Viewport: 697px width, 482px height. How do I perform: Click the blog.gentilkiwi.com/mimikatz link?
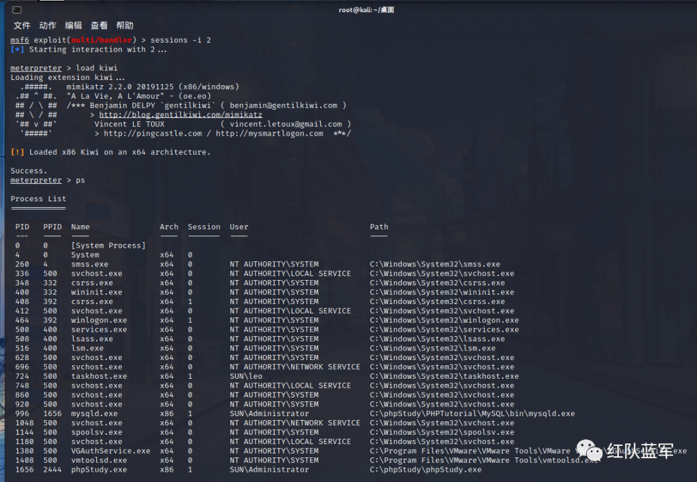point(181,115)
